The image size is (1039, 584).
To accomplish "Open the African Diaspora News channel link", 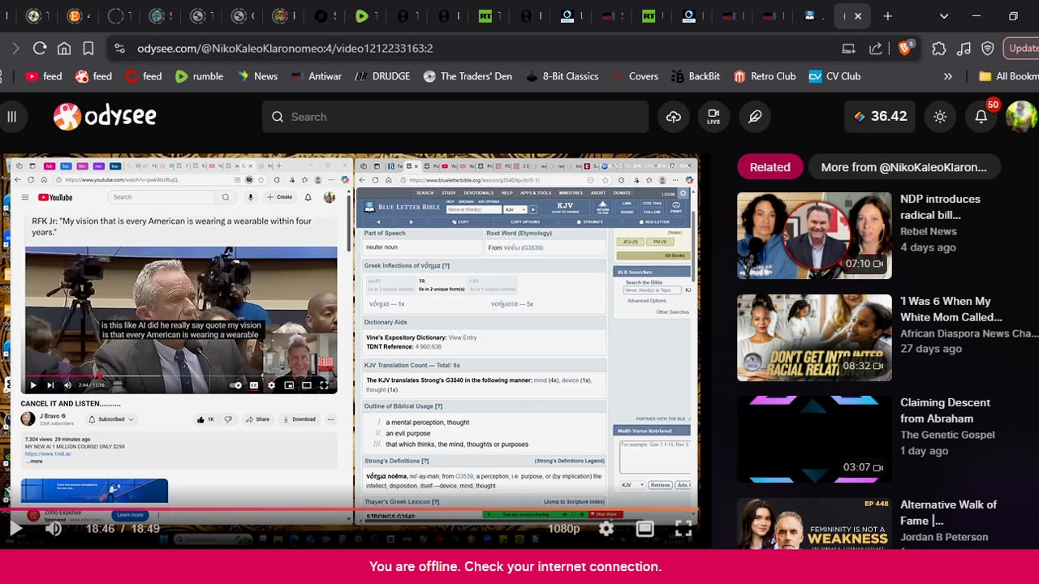I will click(x=969, y=333).
